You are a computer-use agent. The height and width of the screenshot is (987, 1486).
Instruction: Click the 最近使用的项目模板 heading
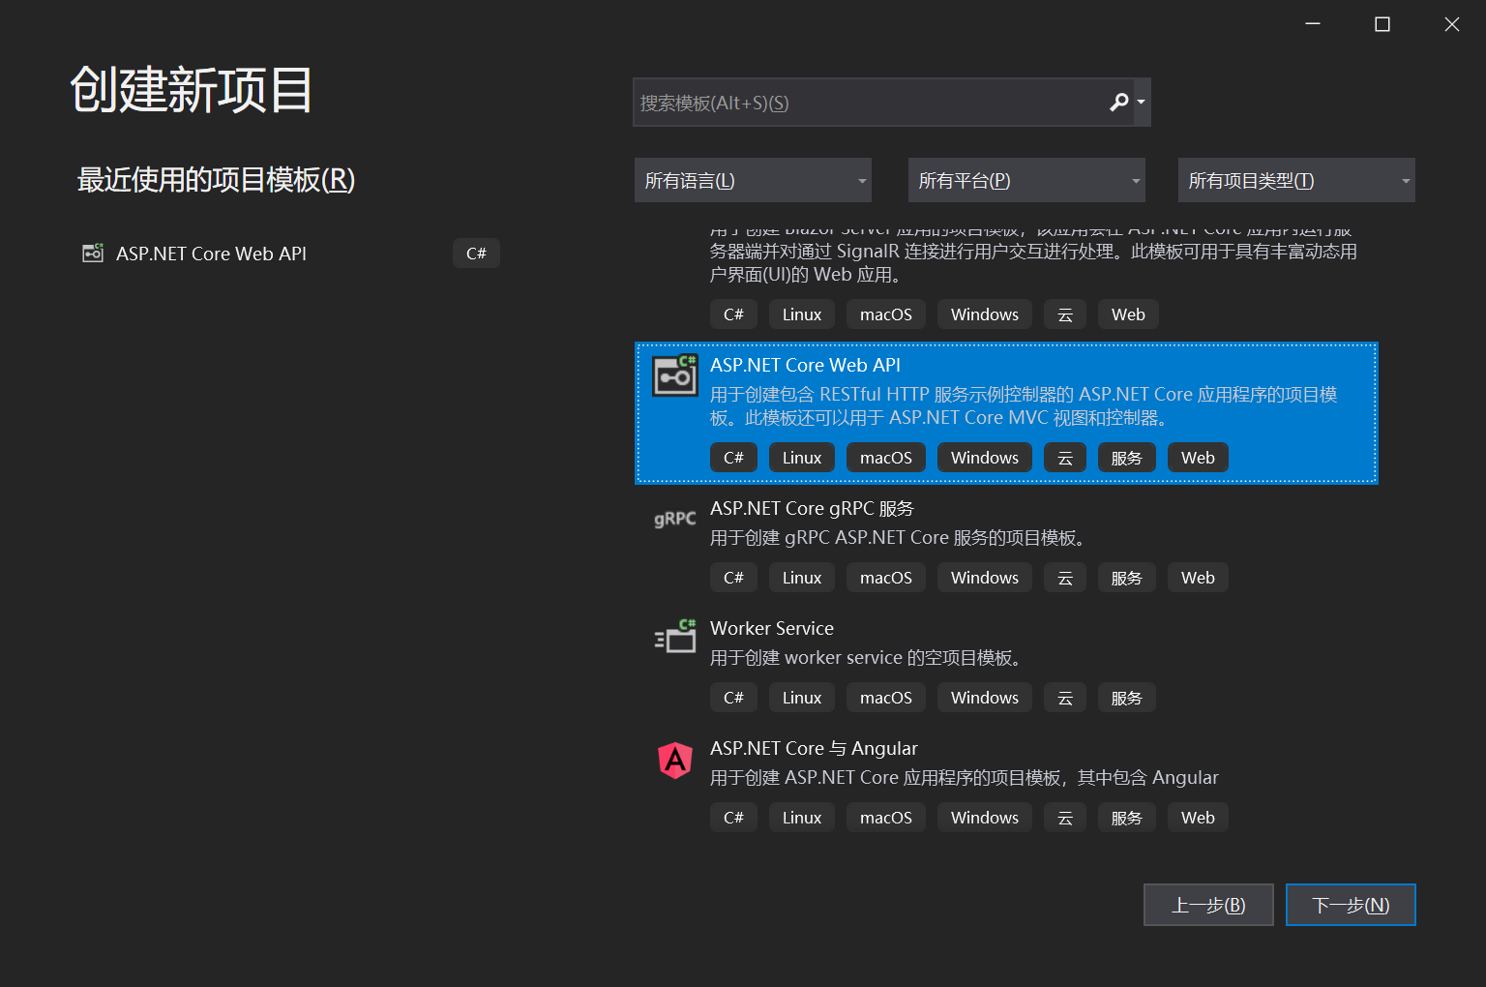[x=216, y=180]
